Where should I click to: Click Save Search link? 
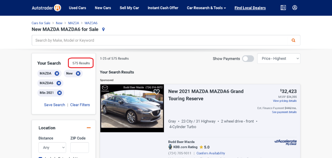coord(55,105)
